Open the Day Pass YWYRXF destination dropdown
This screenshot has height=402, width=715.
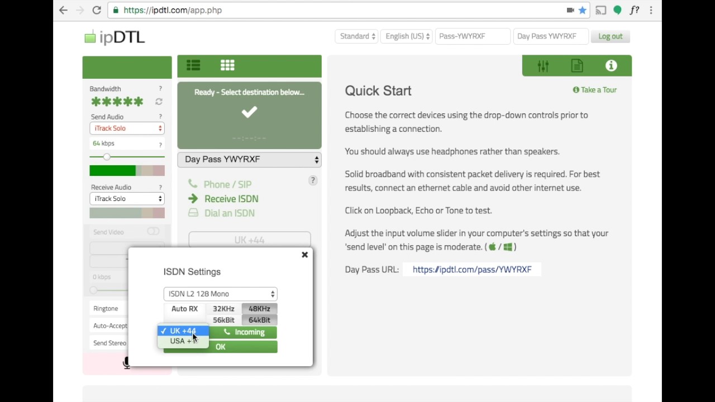[x=249, y=160]
